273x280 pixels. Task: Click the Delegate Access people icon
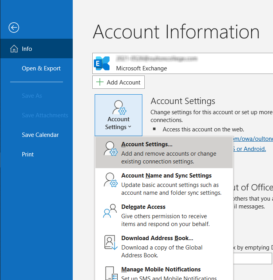tap(110, 211)
